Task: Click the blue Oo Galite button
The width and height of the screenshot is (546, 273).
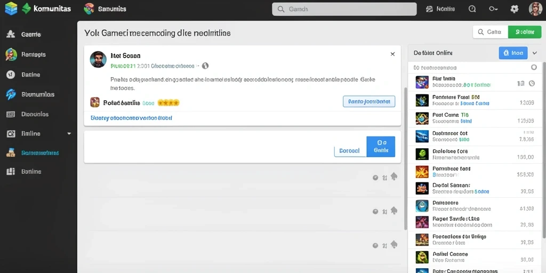Action: [x=381, y=147]
